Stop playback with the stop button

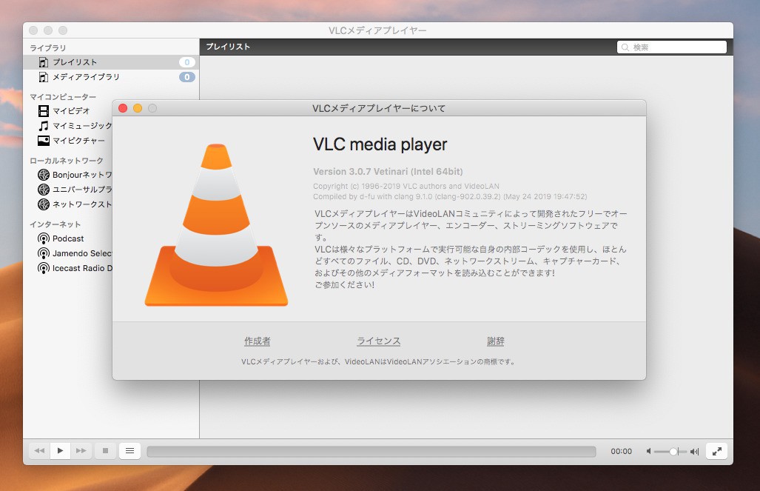tap(105, 451)
